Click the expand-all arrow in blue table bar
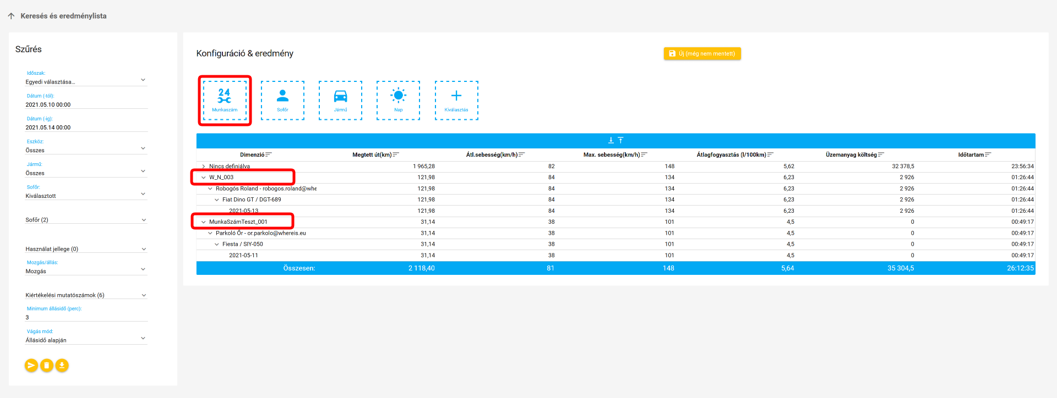 611,140
